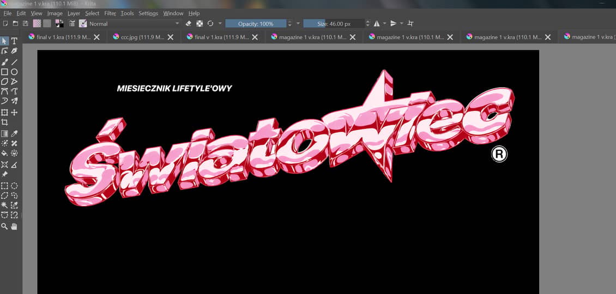Viewport: 616px width, 294px height.
Task: Select the Polygon tool
Action: click(x=4, y=82)
